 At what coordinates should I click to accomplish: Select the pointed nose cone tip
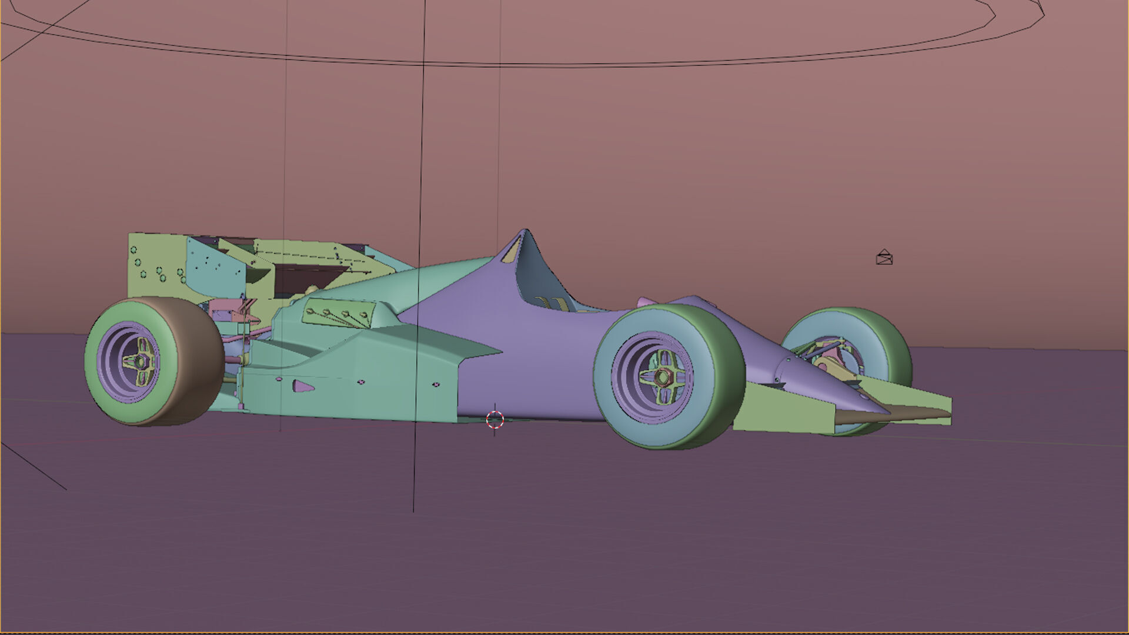pyautogui.click(x=864, y=402)
